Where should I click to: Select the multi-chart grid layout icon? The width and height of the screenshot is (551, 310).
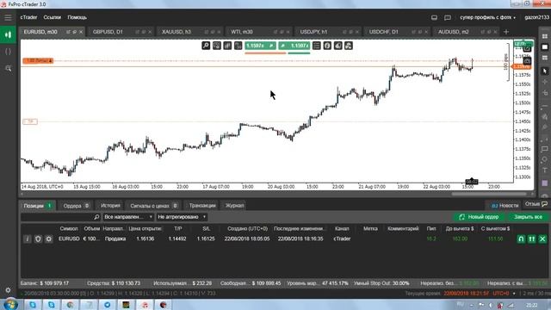(x=545, y=36)
